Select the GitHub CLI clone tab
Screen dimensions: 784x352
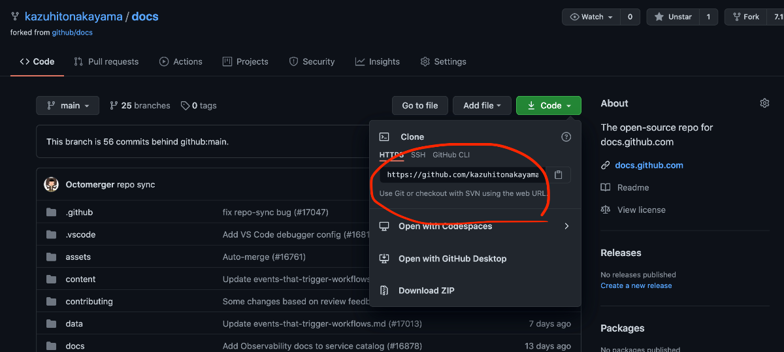[451, 155]
